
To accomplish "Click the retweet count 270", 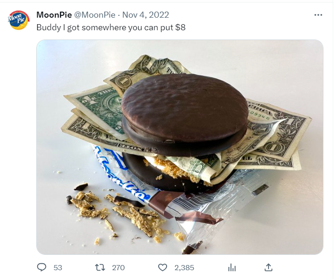I will [118, 267].
